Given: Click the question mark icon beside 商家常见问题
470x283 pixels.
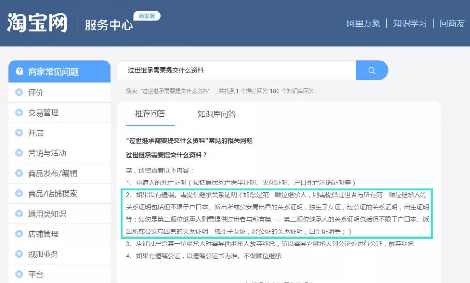Looking at the screenshot, I should pyautogui.click(x=19, y=72).
